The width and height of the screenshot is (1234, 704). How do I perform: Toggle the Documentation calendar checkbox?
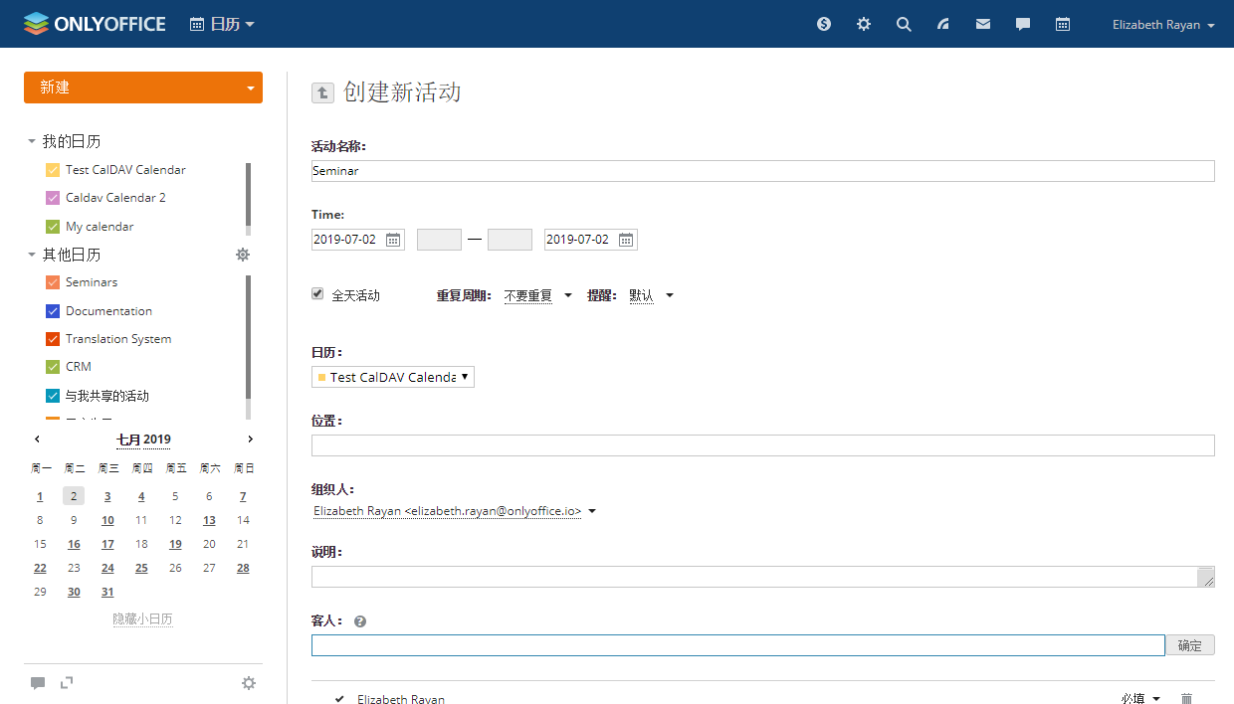point(53,311)
